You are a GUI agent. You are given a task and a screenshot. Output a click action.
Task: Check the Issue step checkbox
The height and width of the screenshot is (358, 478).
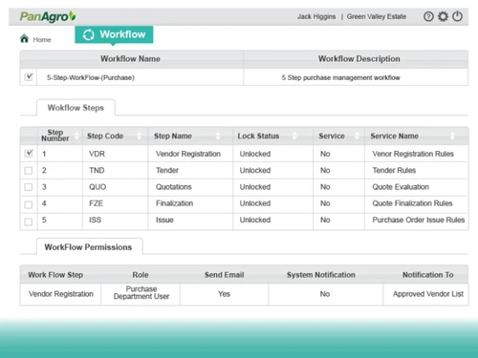point(29,221)
